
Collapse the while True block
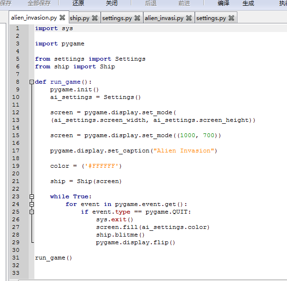pos(32,196)
